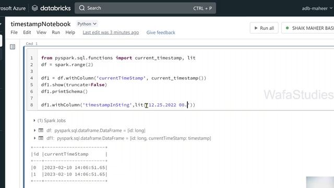Image resolution: width=334 pixels, height=188 pixels.
Task: Open Last edit was 3 minutes ago link
Action: pos(111,32)
